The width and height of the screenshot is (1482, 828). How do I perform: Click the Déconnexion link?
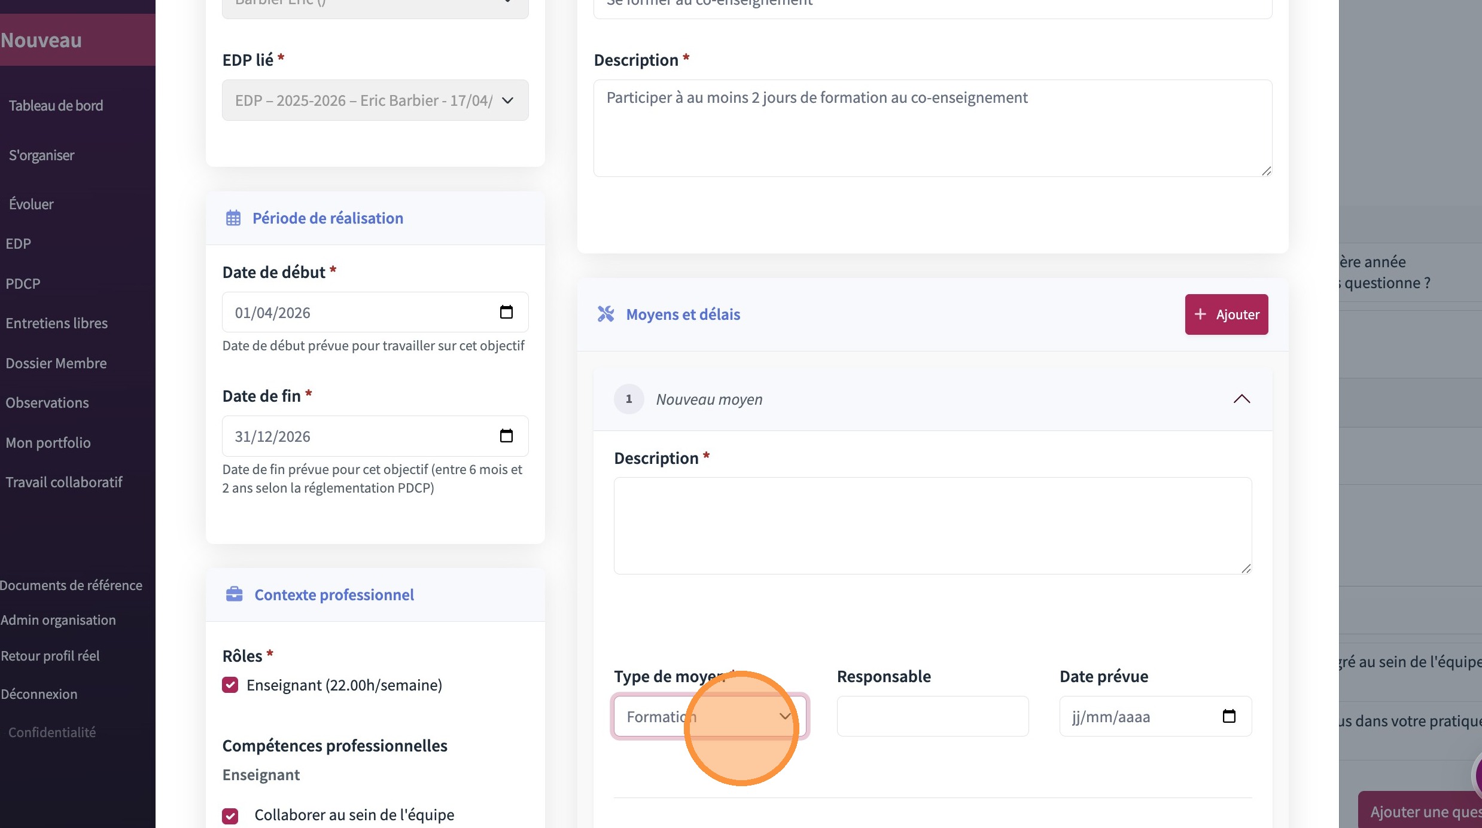[x=39, y=694]
